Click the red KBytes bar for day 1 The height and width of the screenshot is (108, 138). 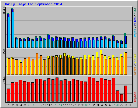pyautogui.click(x=8, y=95)
